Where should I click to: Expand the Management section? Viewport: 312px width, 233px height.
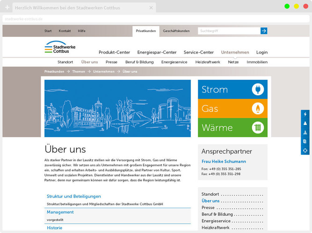click(60, 212)
